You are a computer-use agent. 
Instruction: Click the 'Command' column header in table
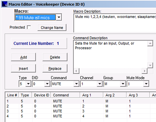tap(65, 95)
